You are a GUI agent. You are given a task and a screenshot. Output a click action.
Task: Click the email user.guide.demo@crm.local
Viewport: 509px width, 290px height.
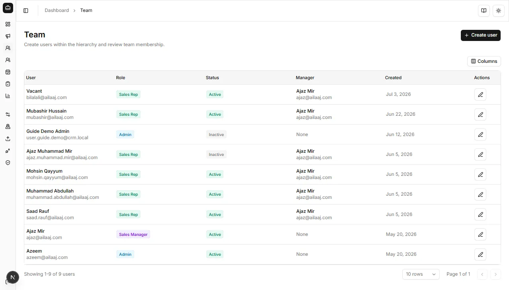(57, 138)
